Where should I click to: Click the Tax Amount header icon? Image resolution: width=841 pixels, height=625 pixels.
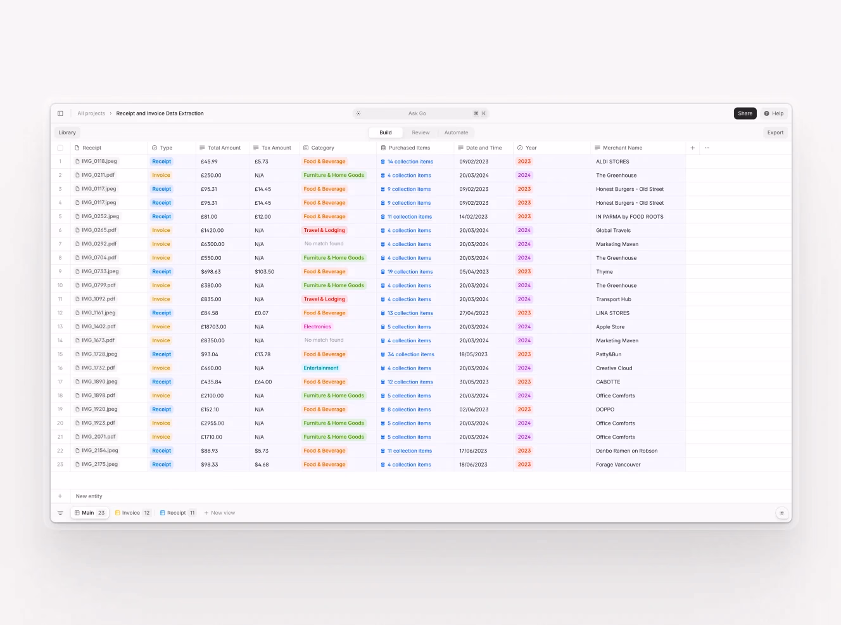(256, 148)
